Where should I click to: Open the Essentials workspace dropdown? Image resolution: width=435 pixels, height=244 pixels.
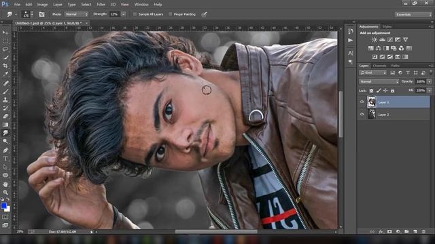413,14
